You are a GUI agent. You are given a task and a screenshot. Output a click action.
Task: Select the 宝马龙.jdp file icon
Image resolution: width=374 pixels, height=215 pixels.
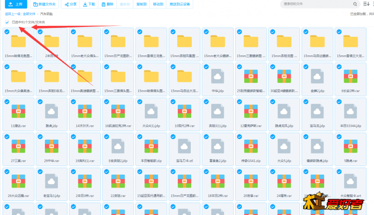pyautogui.click(x=317, y=111)
